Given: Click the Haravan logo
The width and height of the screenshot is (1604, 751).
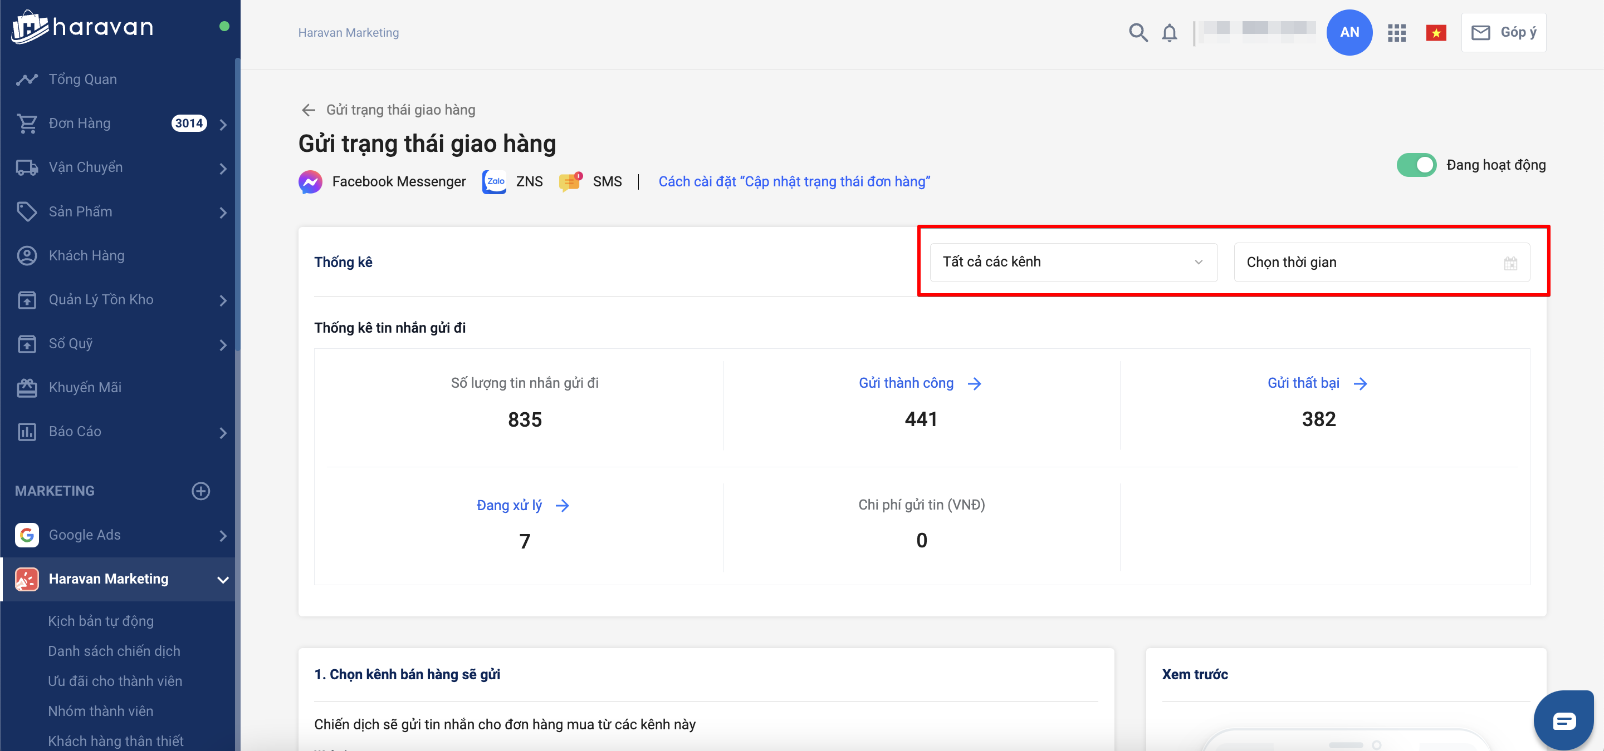Looking at the screenshot, I should point(82,27).
